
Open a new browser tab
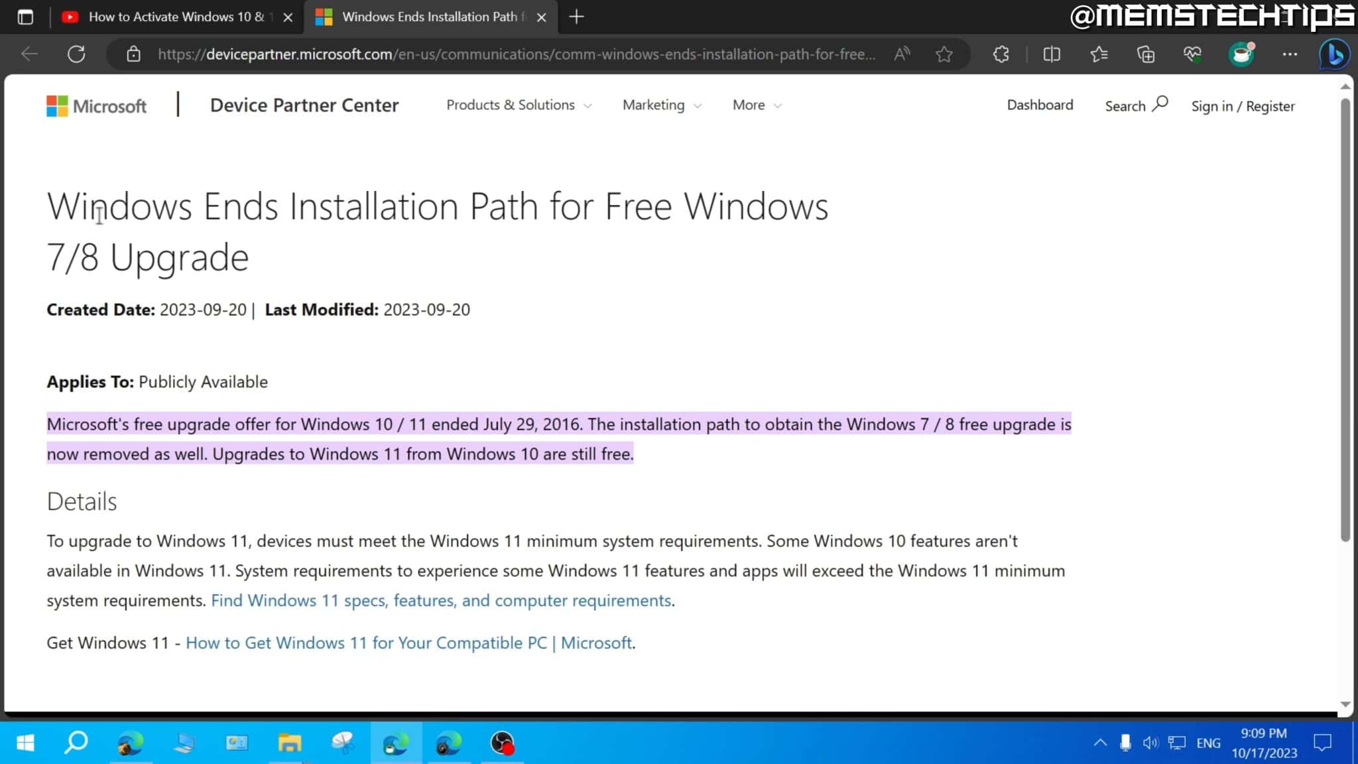pyautogui.click(x=576, y=17)
